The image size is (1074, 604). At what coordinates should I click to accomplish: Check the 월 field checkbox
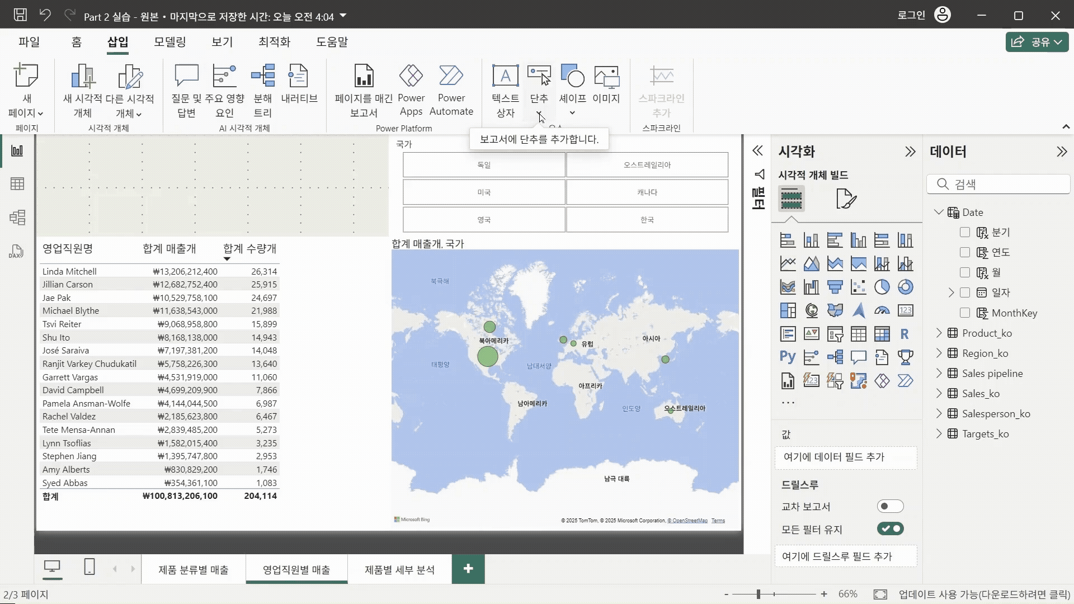pos(964,272)
